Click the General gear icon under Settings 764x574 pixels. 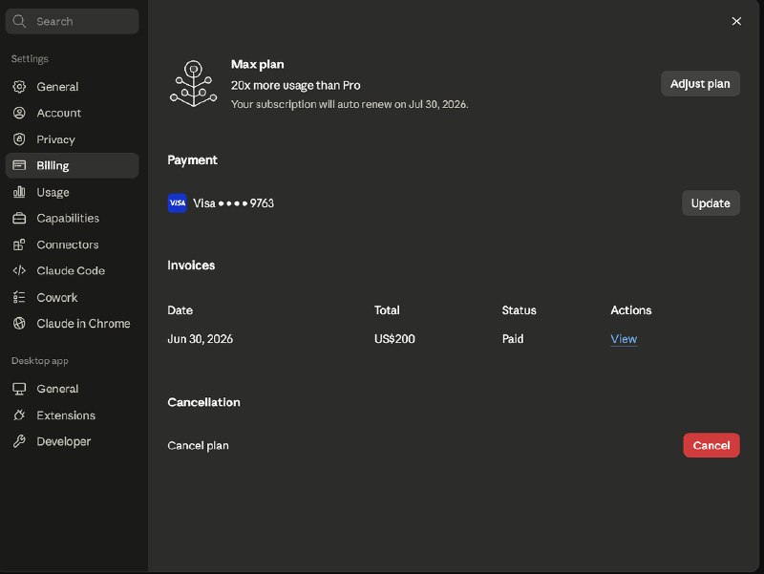[x=19, y=87]
